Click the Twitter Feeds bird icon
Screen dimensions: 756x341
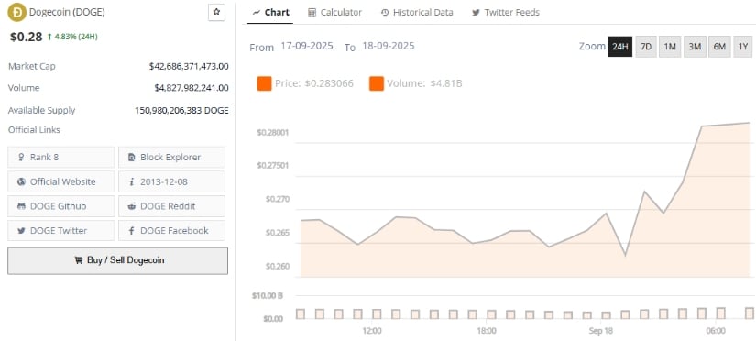tap(476, 12)
